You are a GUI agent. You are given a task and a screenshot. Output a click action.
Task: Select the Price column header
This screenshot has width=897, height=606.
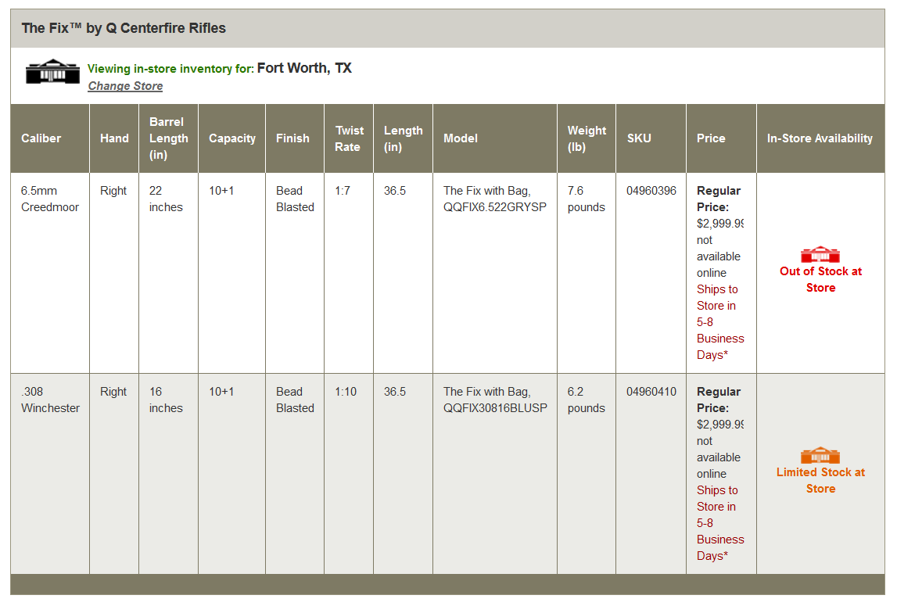(711, 138)
